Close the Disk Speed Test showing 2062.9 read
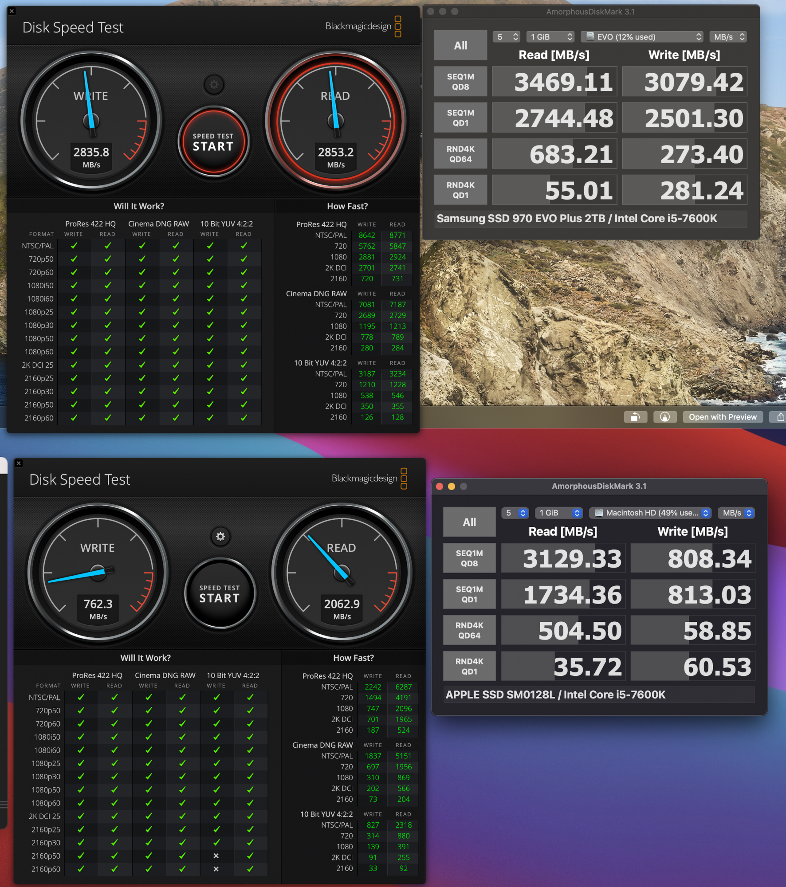Viewport: 786px width, 887px height. (x=19, y=463)
